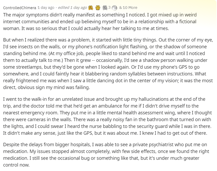Viewport: 217px width, 171px height.
Task: Click the final words 'control now.'
Action: click(x=16, y=165)
